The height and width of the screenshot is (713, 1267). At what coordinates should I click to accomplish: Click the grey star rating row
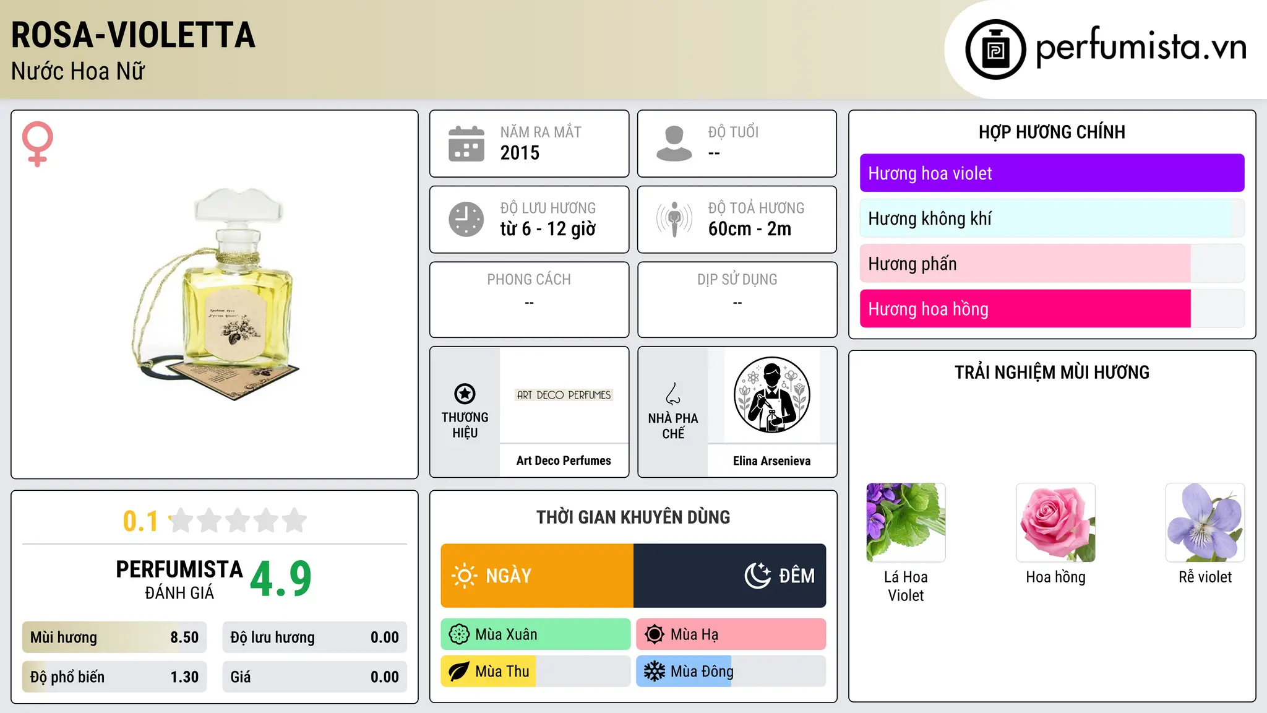238,521
